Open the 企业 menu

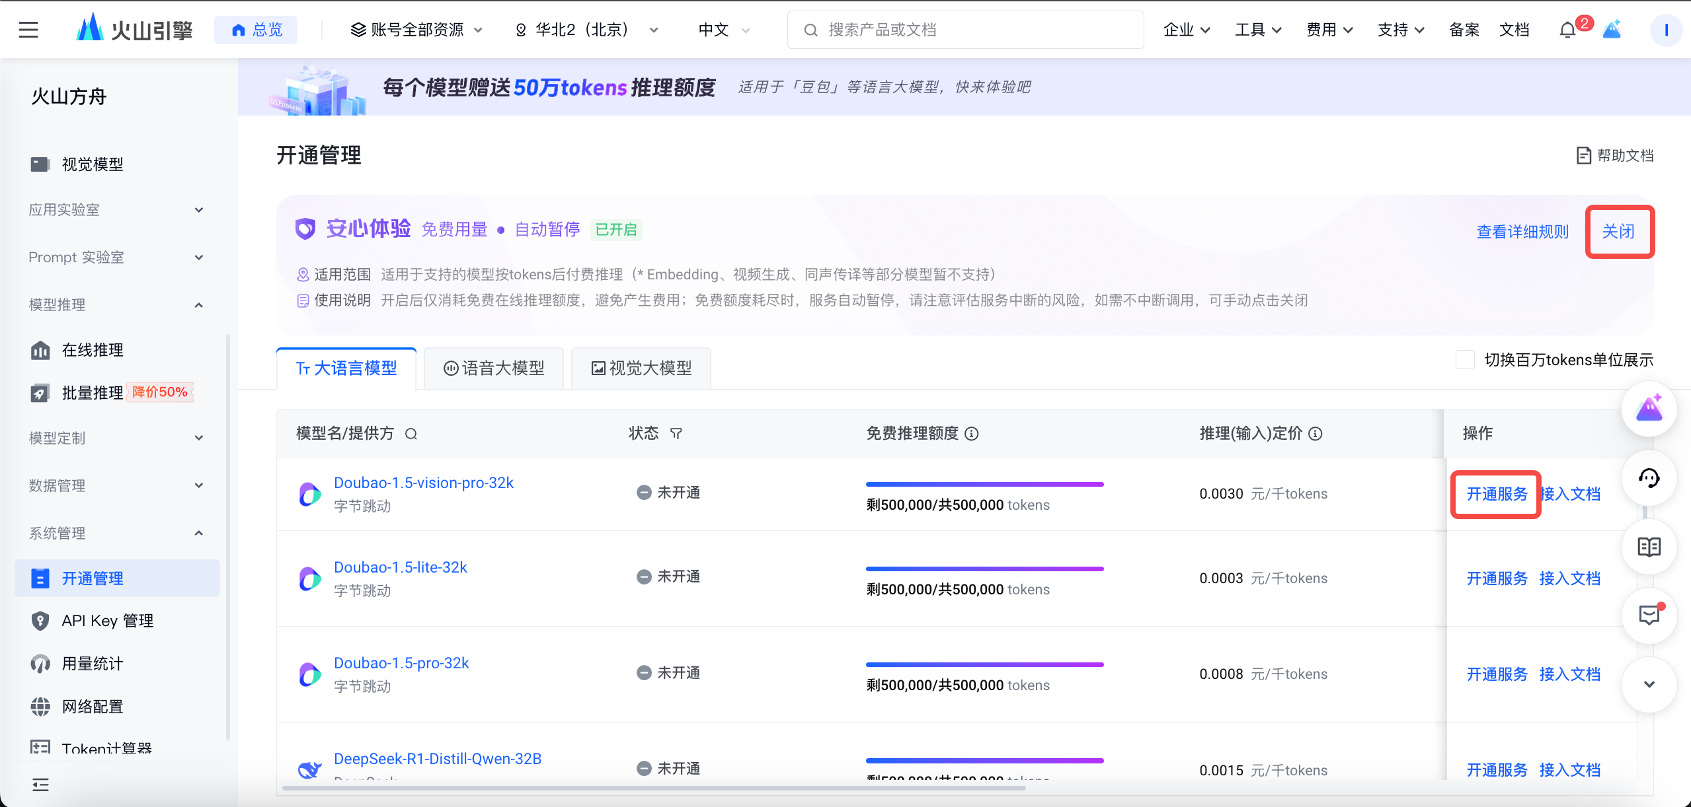click(x=1187, y=30)
